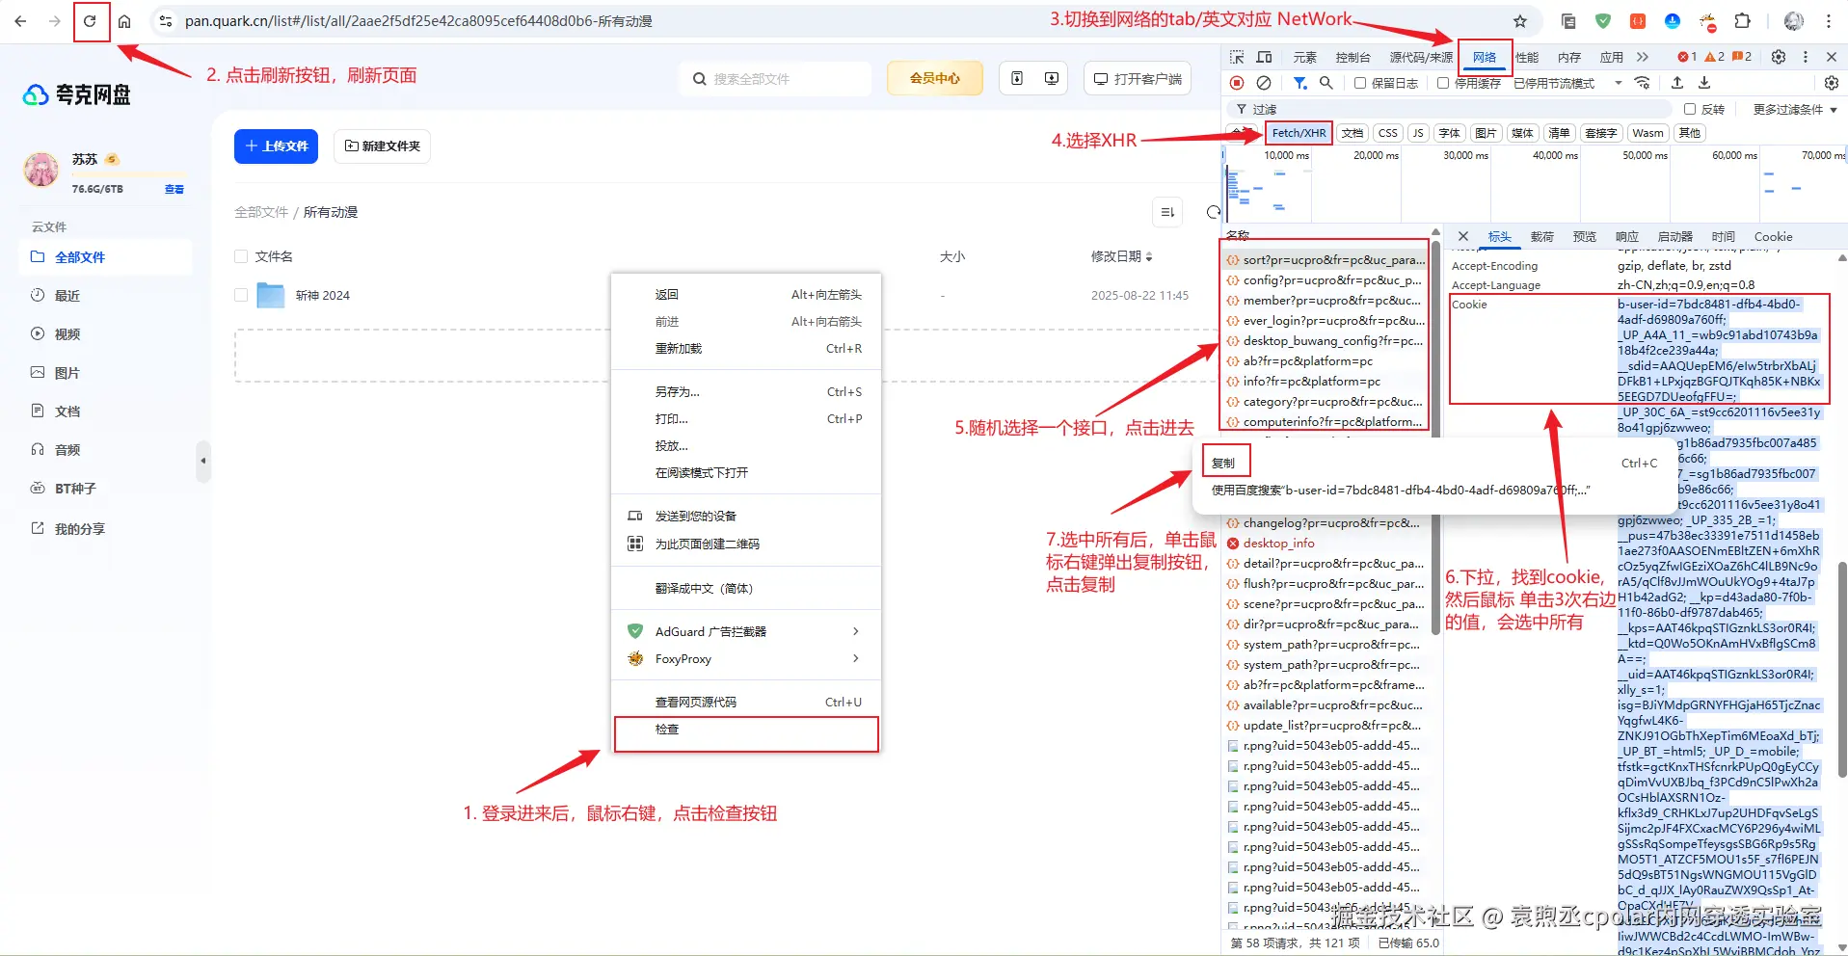Show more DevTools tabs chevron
The height and width of the screenshot is (956, 1848).
tap(1643, 57)
